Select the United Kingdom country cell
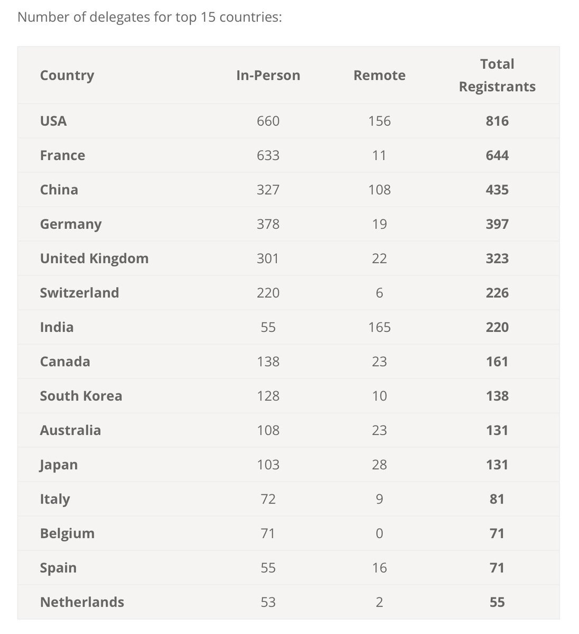 pos(94,258)
